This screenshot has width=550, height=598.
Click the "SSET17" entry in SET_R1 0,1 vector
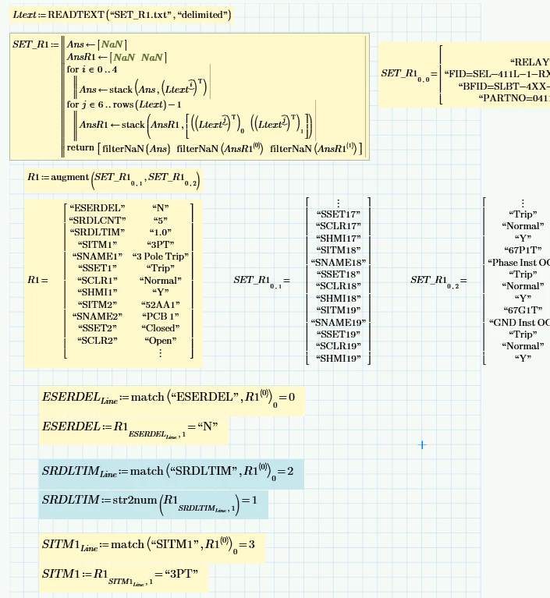[338, 214]
